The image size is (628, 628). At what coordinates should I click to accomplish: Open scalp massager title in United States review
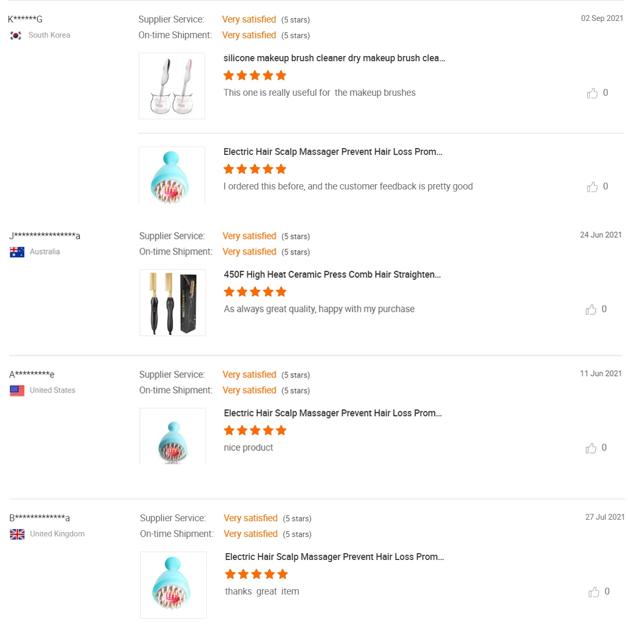[333, 413]
